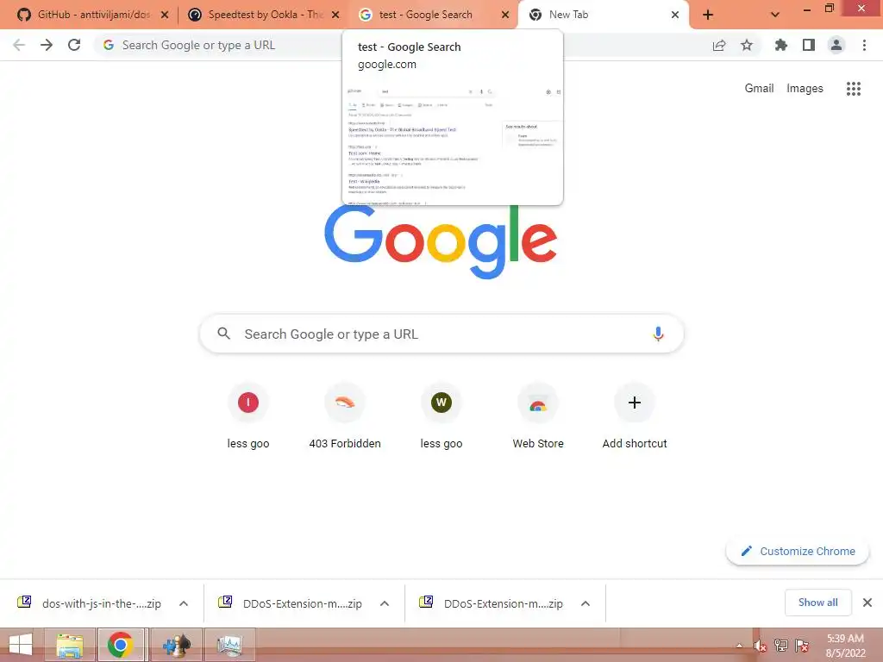Open the tab search dropdown arrow
This screenshot has width=883, height=662.
click(x=775, y=16)
